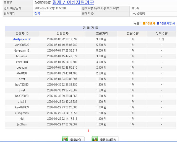The width and height of the screenshot is (177, 142).
Task: Select bidder yshk202020 in the list
Action: point(22,45)
